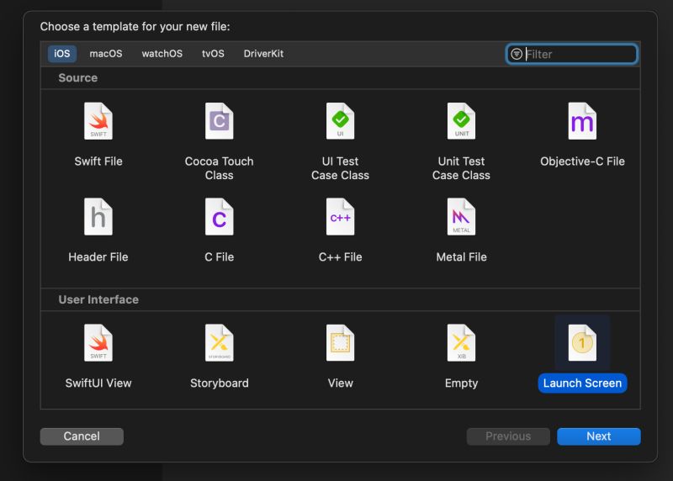Viewport: 673px width, 481px height.
Task: Click the 'Launch Screen' label
Action: pos(582,383)
